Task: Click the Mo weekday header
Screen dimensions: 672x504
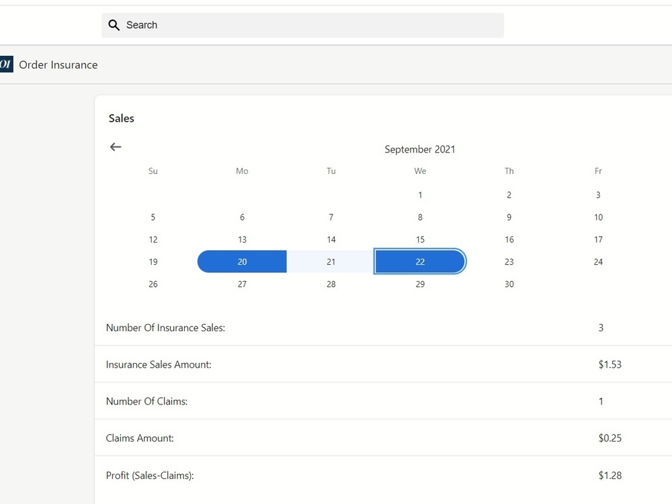Action: click(x=242, y=171)
